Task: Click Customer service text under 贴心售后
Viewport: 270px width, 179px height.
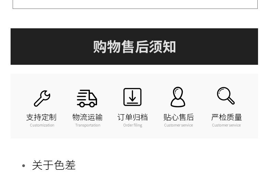Action: [x=178, y=125]
